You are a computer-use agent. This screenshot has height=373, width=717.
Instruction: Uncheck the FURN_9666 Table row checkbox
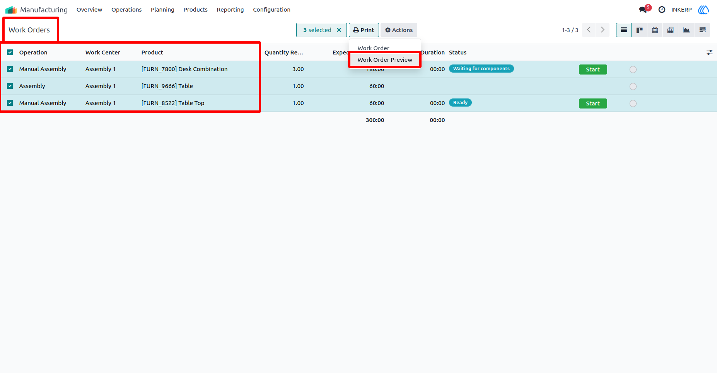(x=10, y=86)
